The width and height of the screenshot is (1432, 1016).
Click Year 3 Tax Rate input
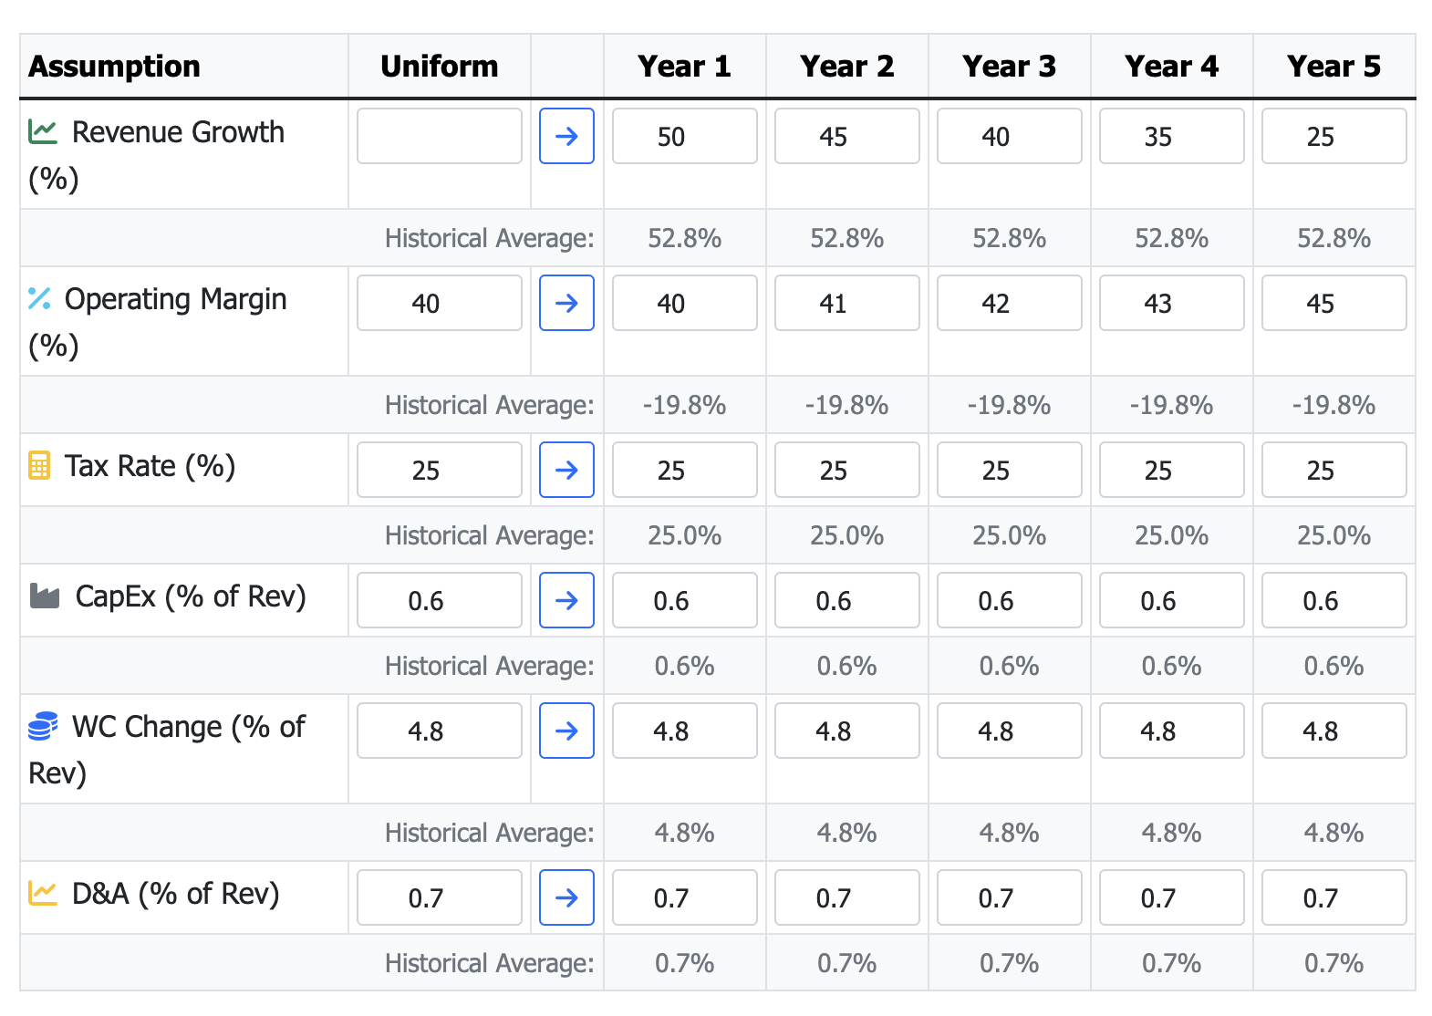(x=1009, y=470)
